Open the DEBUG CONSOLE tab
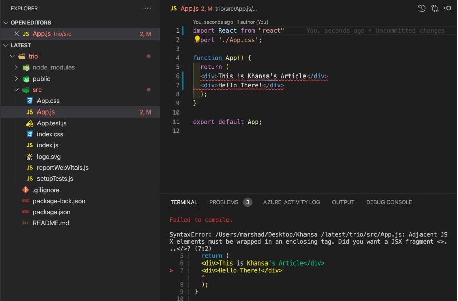458x301 pixels. click(389, 202)
